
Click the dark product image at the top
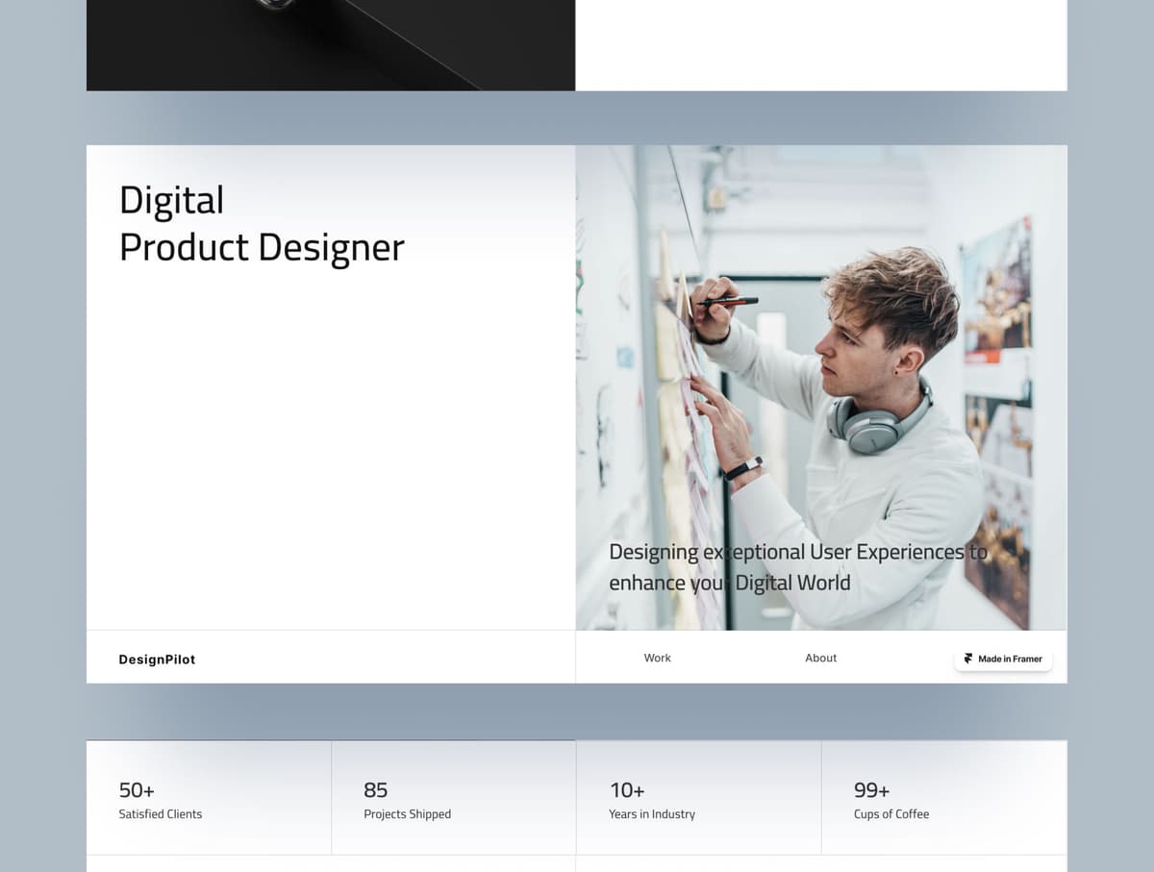(331, 45)
